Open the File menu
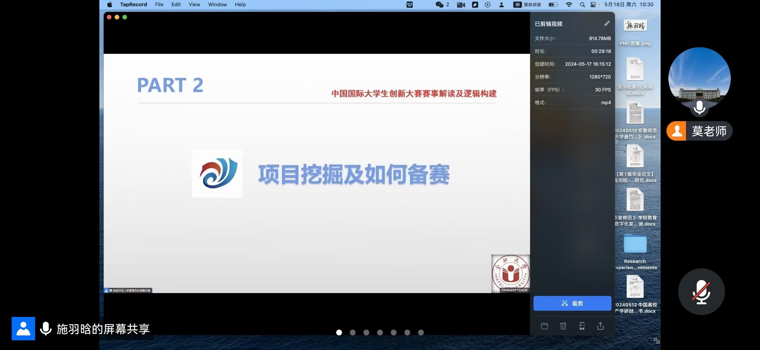760x350 pixels. [x=159, y=5]
